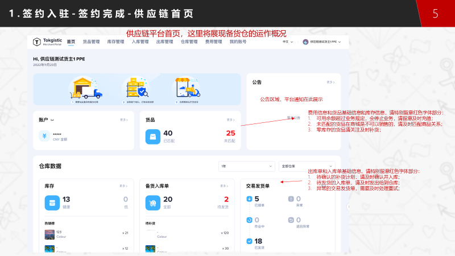Click the CNY yen account icon
Screen dimensions: 455x256
point(44,136)
